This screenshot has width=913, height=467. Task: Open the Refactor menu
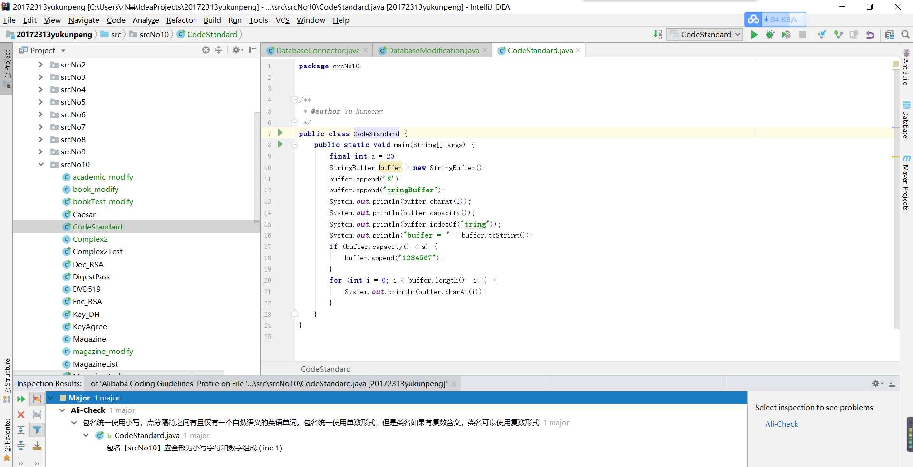(x=181, y=20)
